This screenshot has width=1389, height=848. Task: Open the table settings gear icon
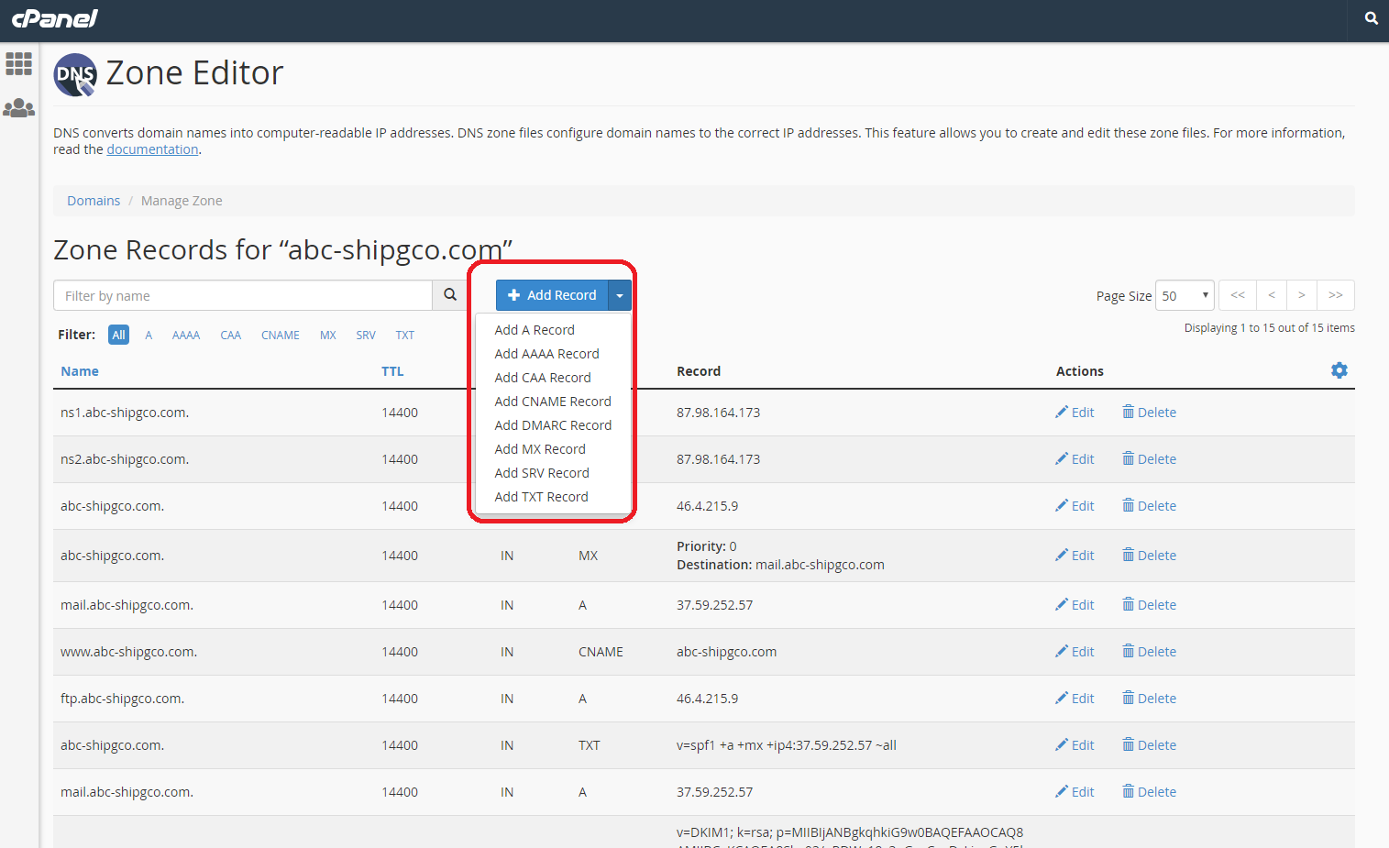pyautogui.click(x=1339, y=370)
